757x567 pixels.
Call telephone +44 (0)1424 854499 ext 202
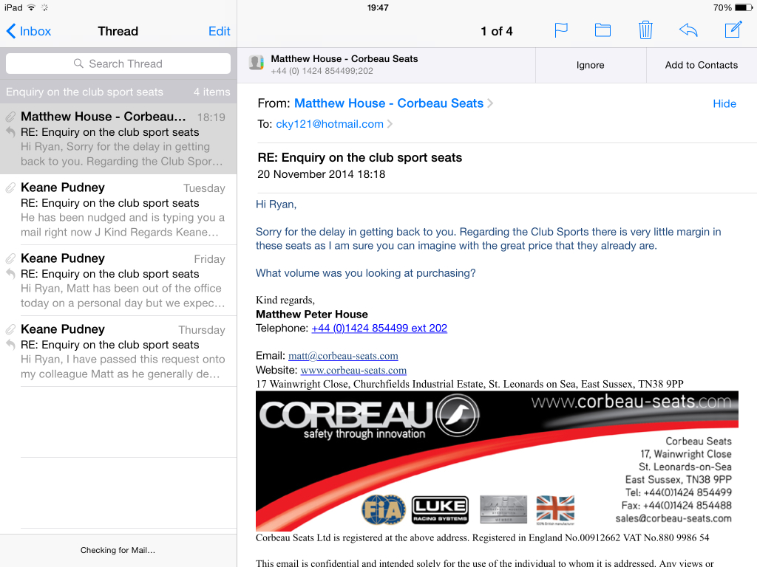point(379,329)
